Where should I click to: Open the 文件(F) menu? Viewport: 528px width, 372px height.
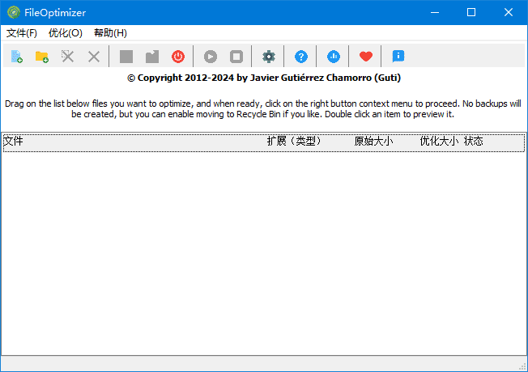click(22, 33)
